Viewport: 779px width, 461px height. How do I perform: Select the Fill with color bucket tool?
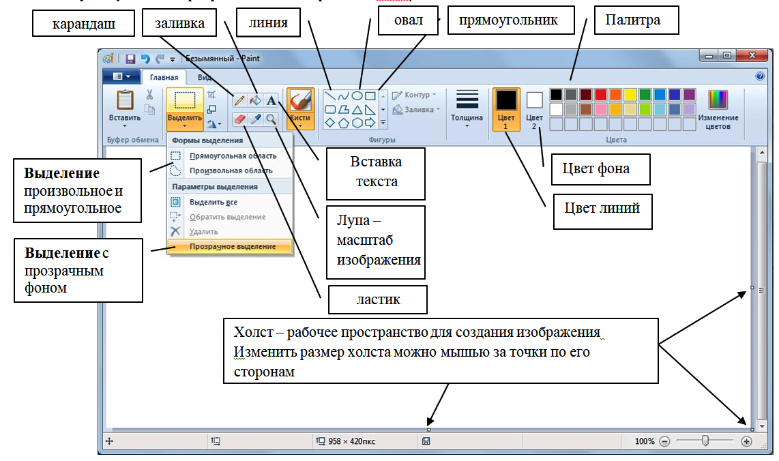click(x=255, y=100)
